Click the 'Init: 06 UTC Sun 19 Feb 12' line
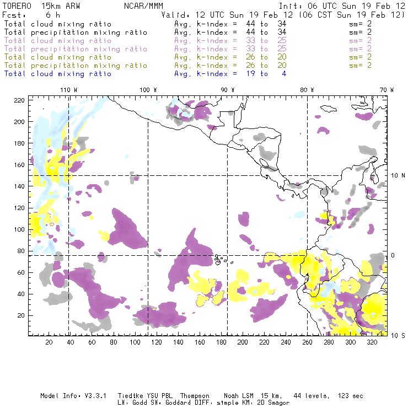 [x=342, y=6]
